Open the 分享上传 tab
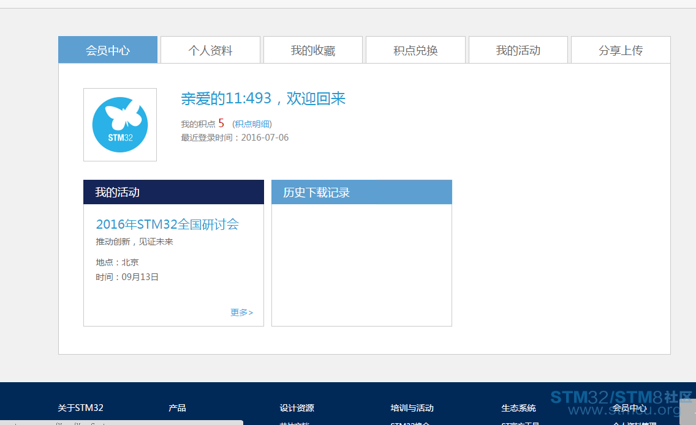The width and height of the screenshot is (696, 425). coord(621,50)
